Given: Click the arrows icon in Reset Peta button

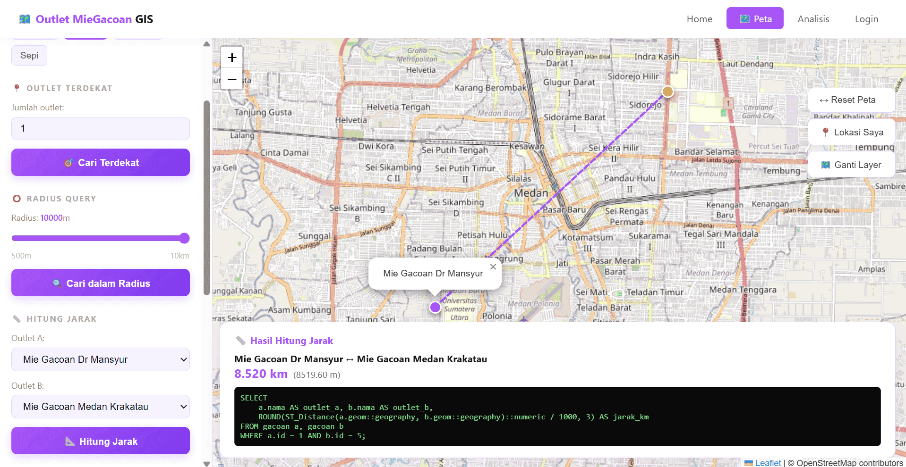Looking at the screenshot, I should click(x=824, y=100).
